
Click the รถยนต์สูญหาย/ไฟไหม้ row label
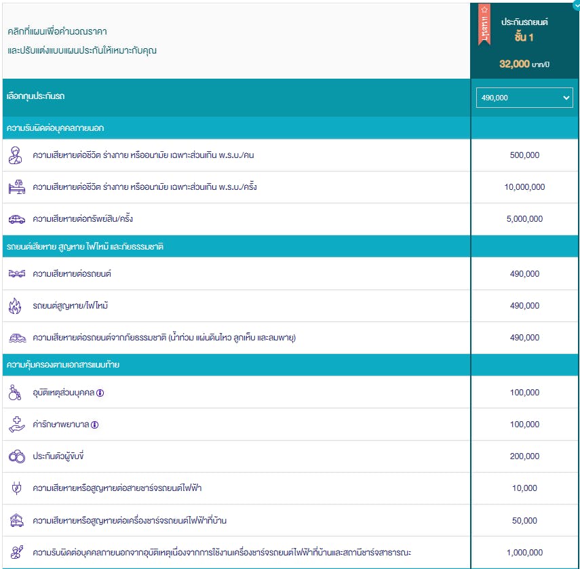[71, 306]
